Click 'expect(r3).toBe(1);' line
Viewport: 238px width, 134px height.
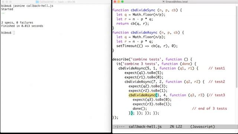[152, 104]
